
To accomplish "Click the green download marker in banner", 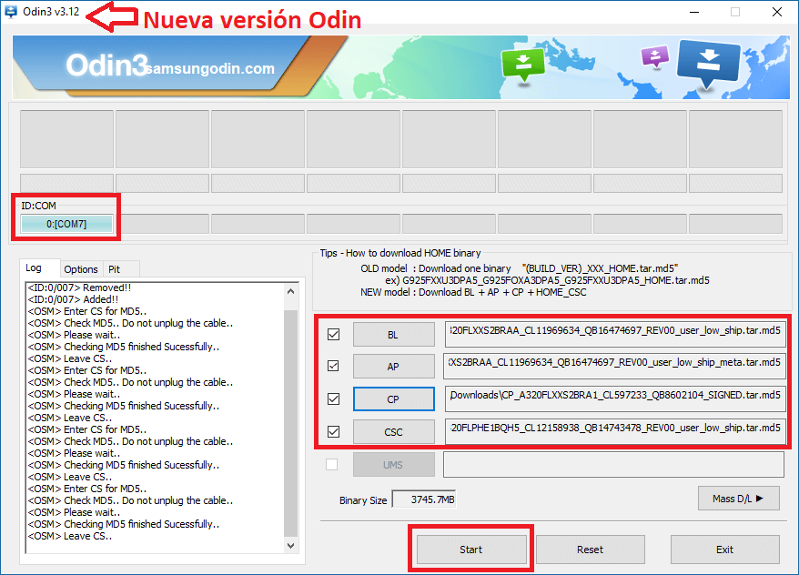I will (523, 65).
